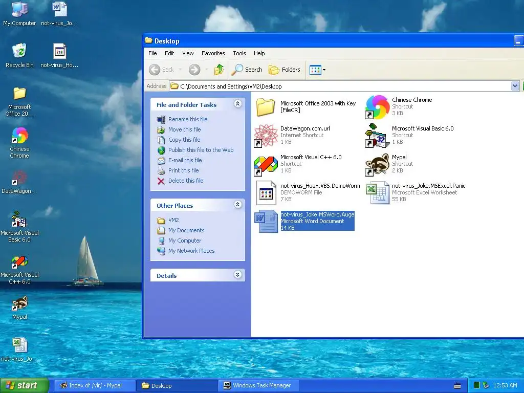
Task: Select Microsoft Office 20... folder on desktop
Action: tap(19, 101)
